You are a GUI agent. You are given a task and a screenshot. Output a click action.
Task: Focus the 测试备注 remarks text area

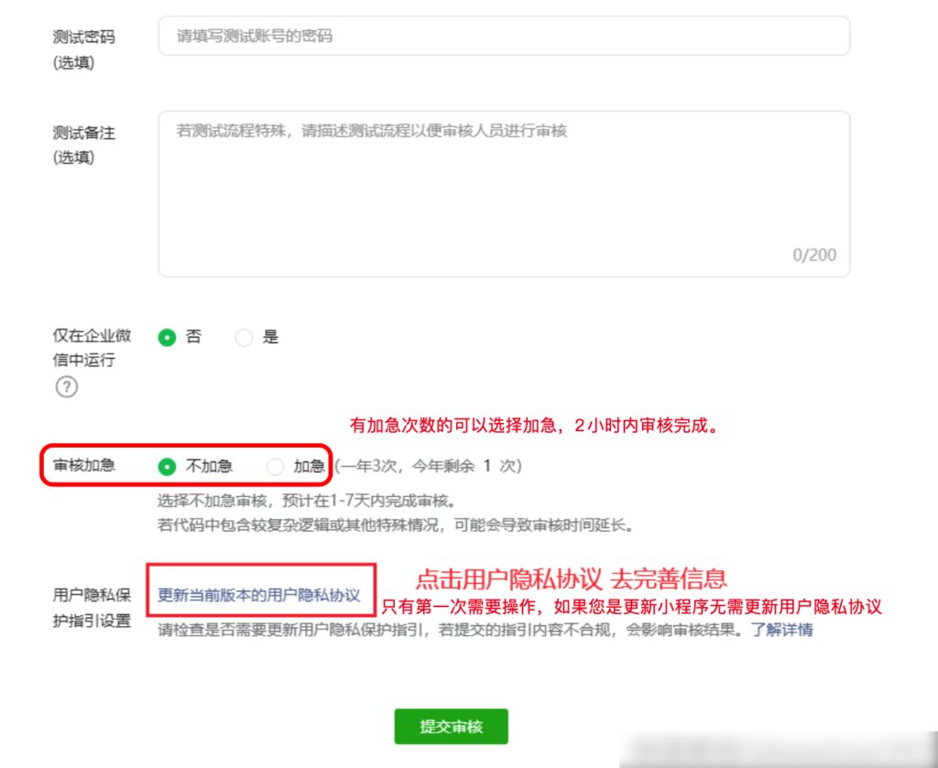504,193
